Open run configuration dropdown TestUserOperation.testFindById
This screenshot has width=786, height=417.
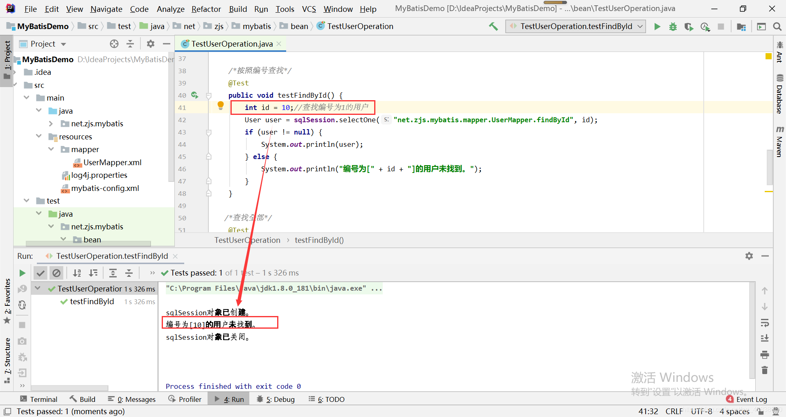(576, 27)
